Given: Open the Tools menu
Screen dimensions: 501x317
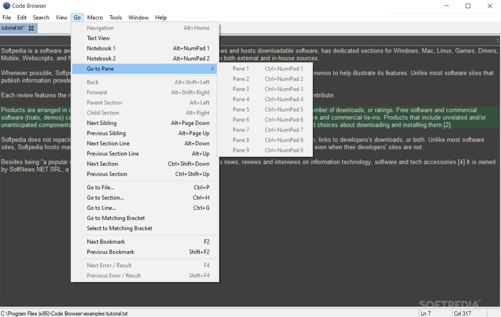Looking at the screenshot, I should click(116, 17).
